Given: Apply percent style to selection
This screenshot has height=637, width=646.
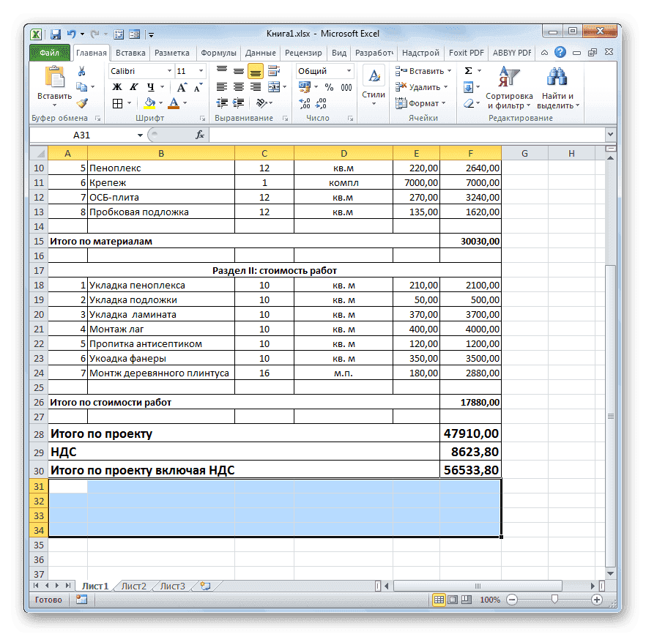Looking at the screenshot, I should 328,88.
